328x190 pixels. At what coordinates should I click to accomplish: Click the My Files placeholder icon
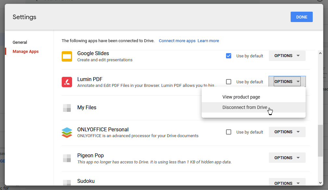coord(67,108)
